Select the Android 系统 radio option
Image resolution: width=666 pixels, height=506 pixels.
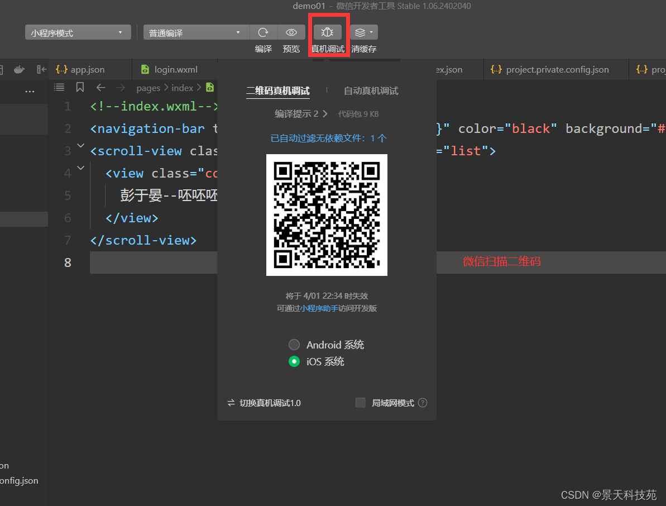(294, 345)
